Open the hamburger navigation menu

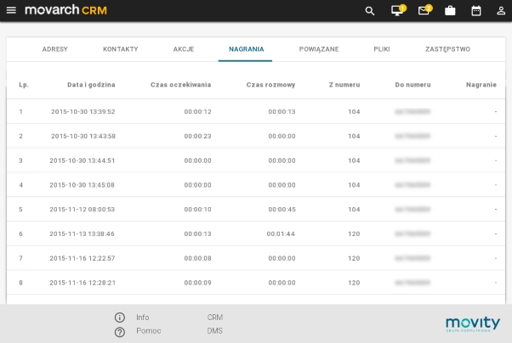[x=11, y=10]
